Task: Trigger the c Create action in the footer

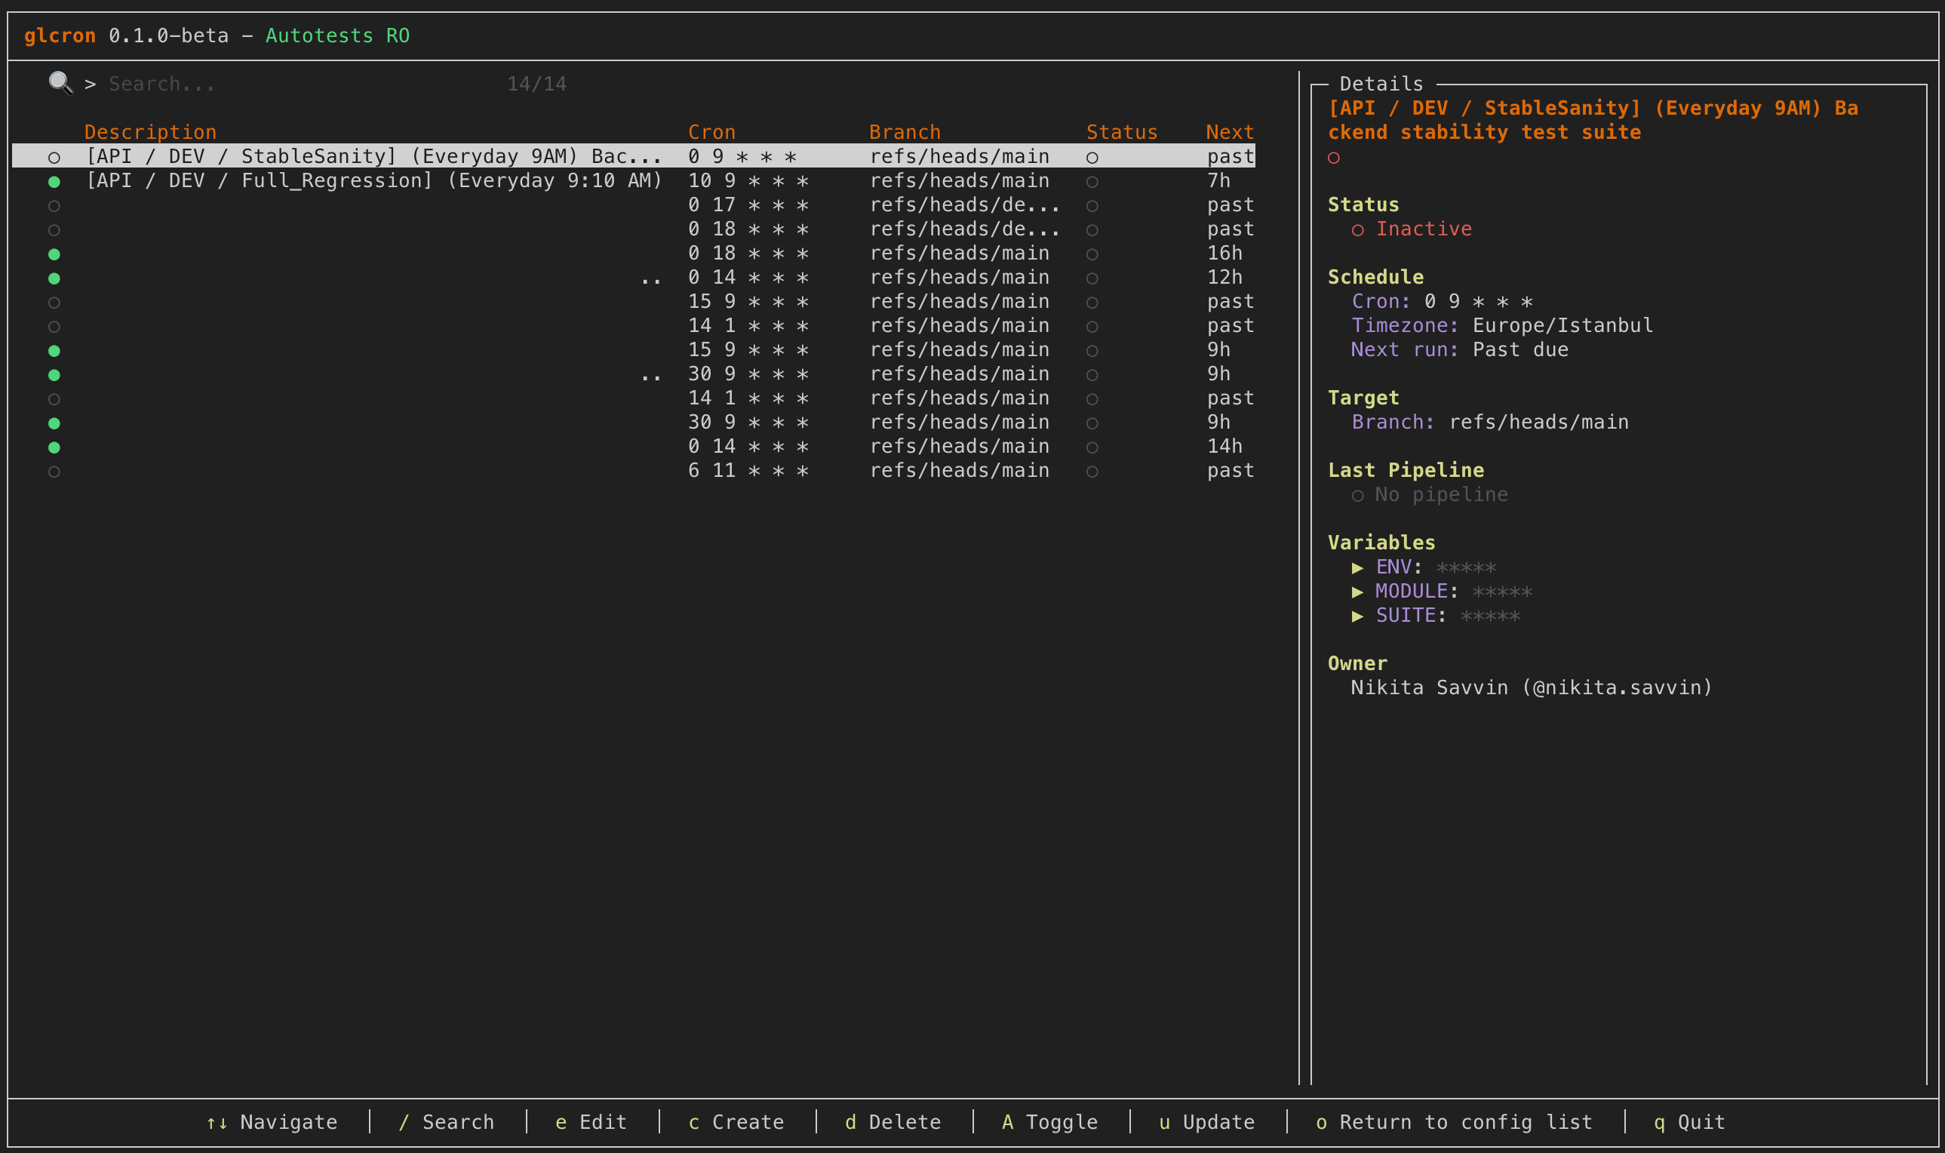Action: coord(735,1121)
